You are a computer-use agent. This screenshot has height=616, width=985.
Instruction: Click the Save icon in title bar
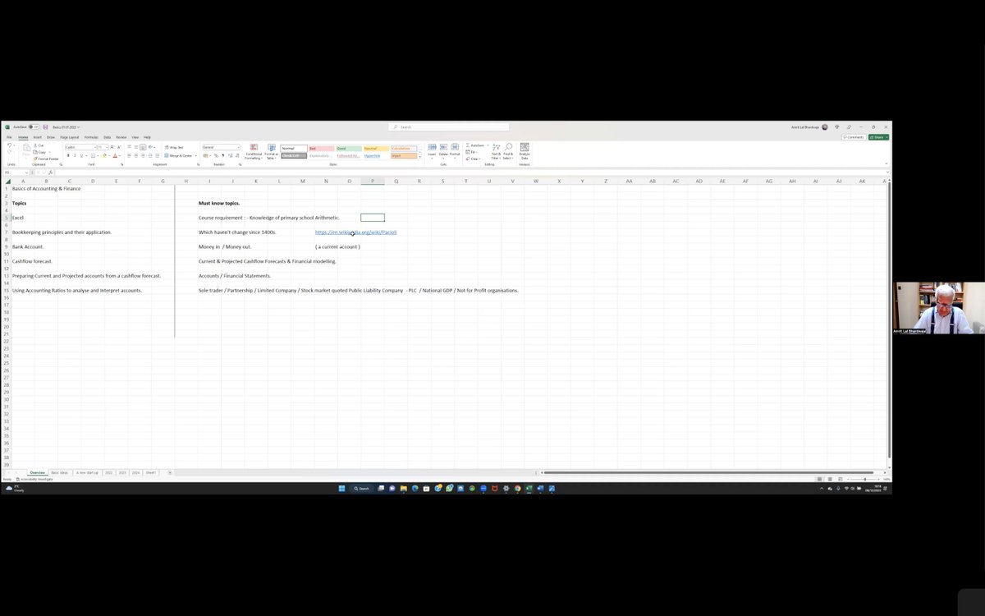point(45,126)
